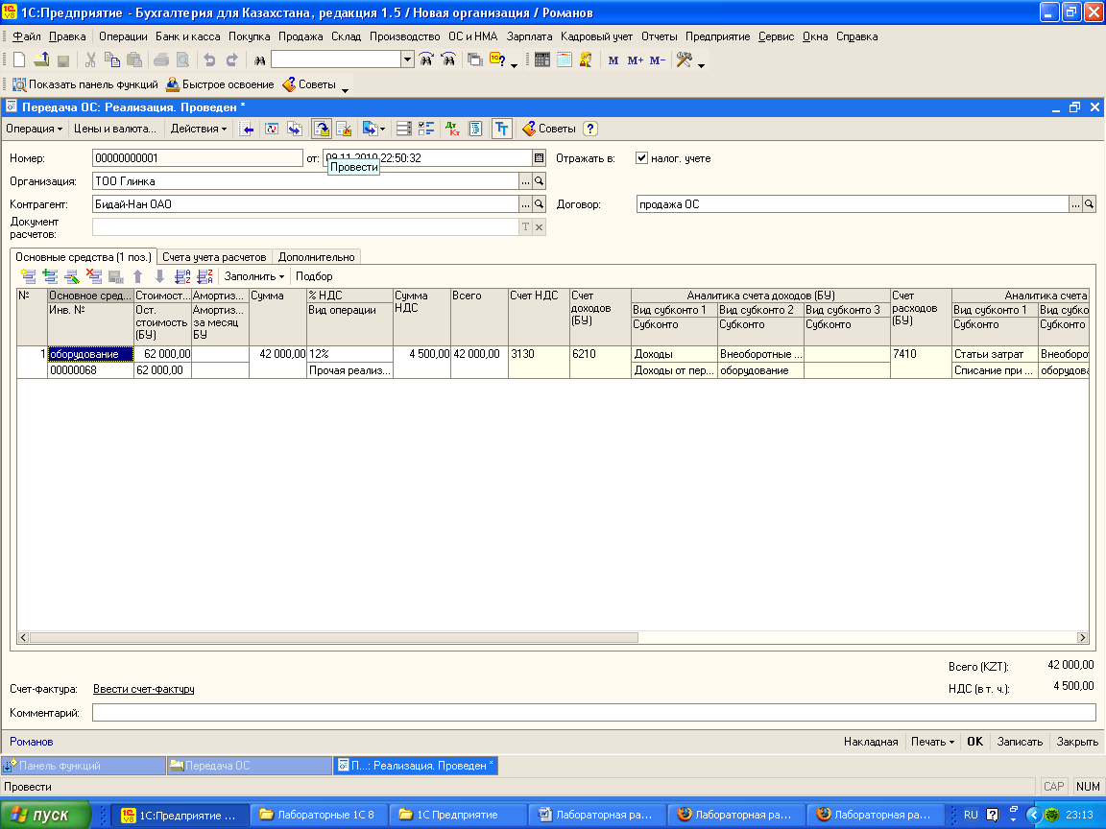Click the calendar picker icon beside date field

click(x=539, y=158)
